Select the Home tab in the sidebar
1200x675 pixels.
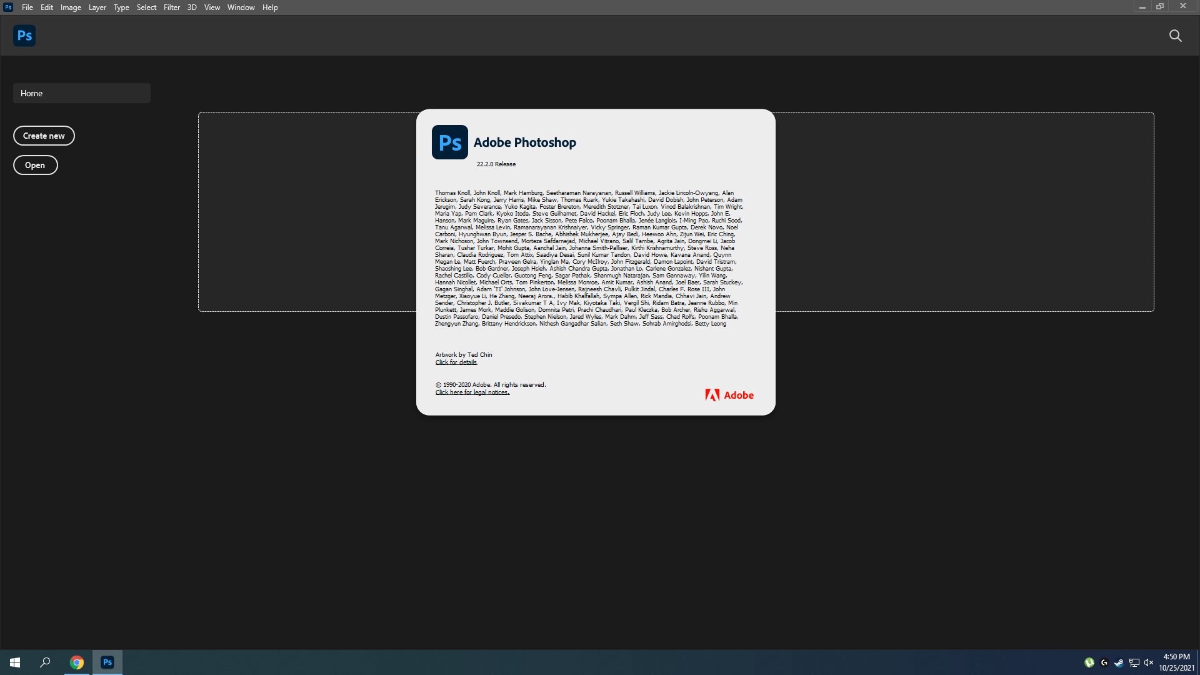click(x=82, y=93)
